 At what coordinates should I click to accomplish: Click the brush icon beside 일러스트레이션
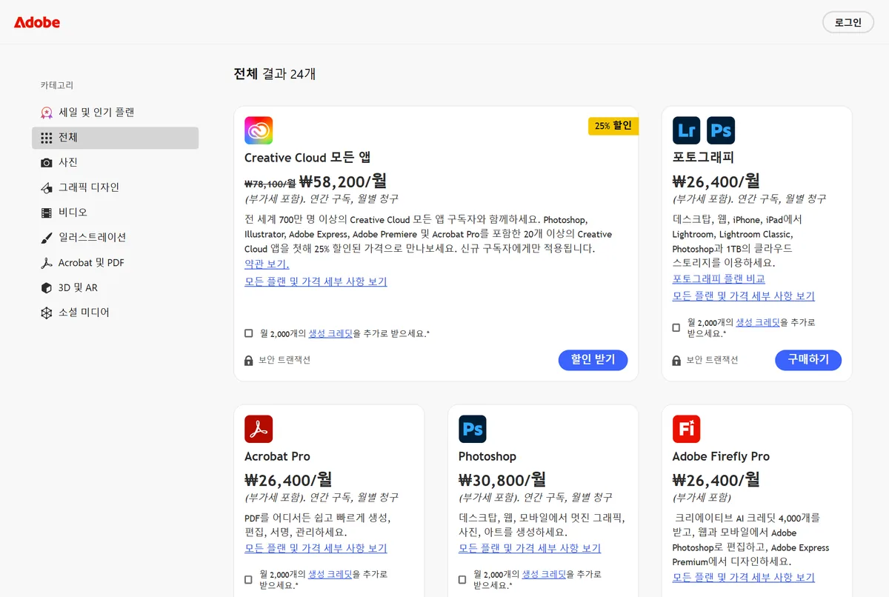click(47, 238)
